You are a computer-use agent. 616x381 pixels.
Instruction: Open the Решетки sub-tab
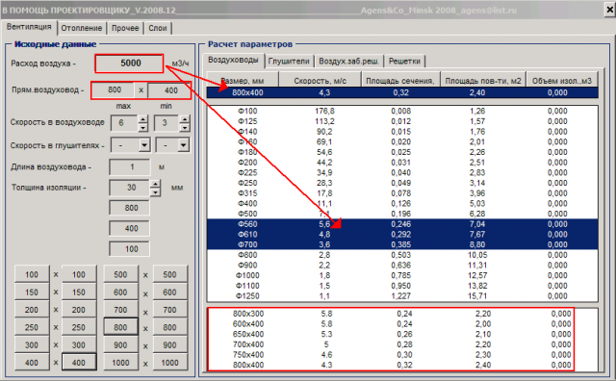(404, 62)
